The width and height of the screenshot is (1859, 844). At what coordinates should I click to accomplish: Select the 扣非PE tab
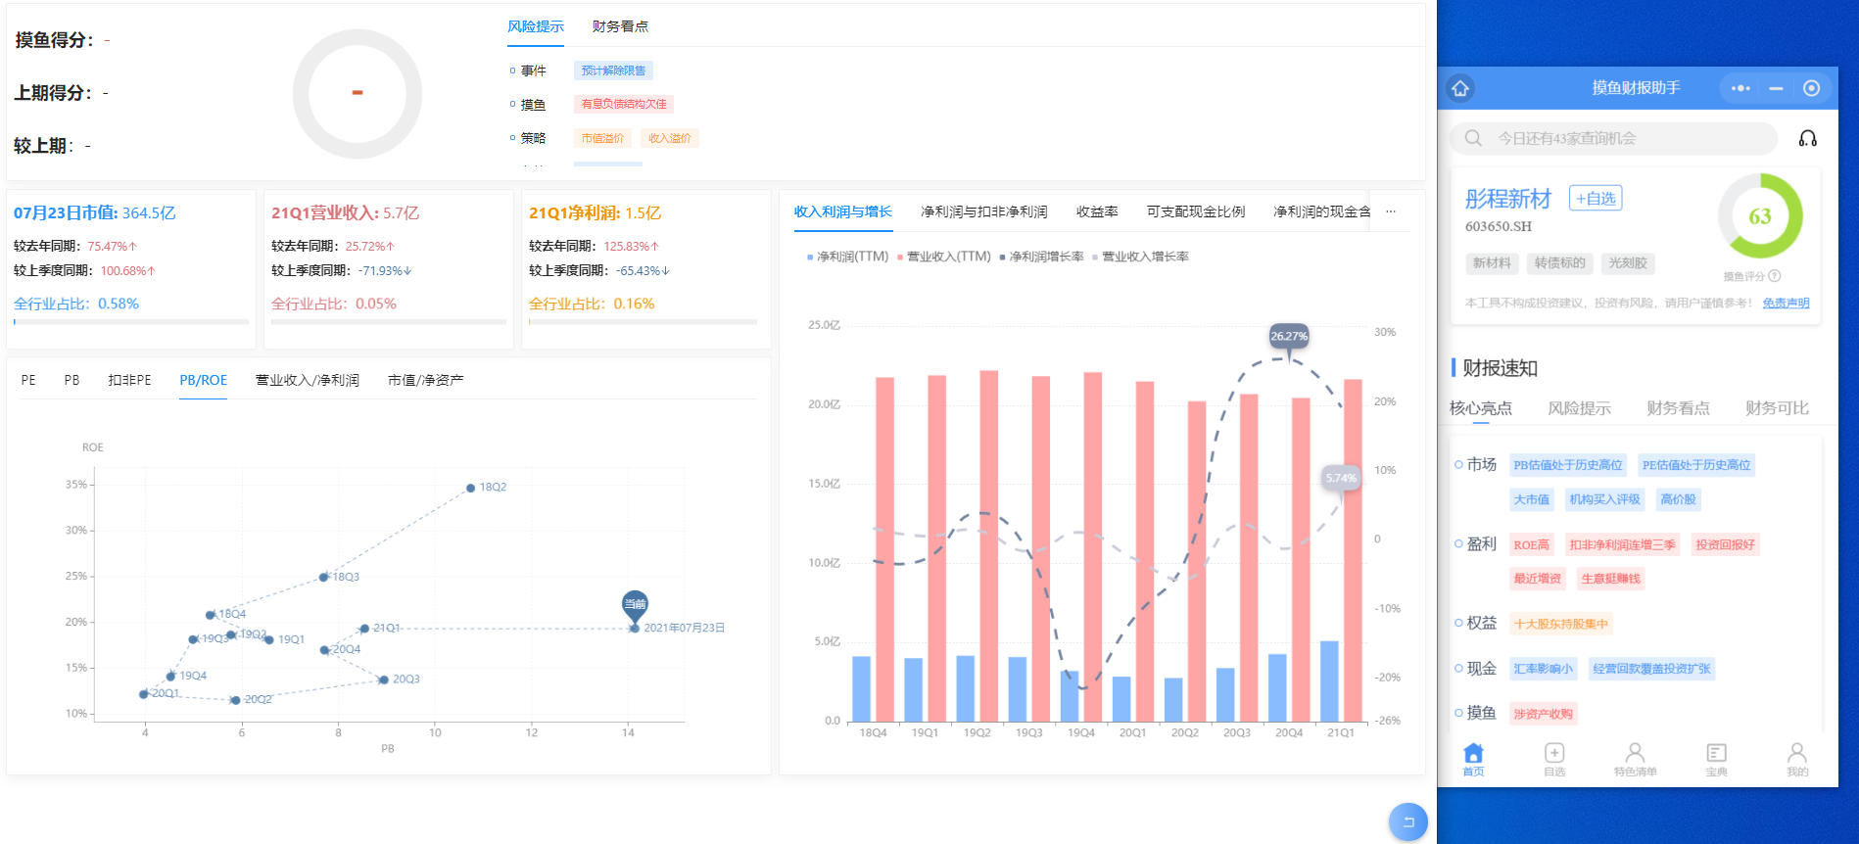(x=129, y=380)
